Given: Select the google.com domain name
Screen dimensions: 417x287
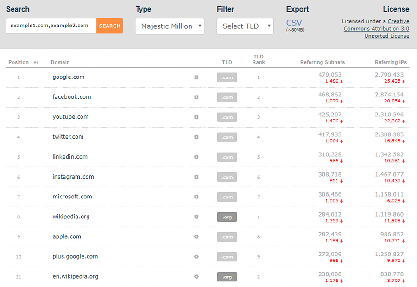Looking at the screenshot, I should 69,77.
